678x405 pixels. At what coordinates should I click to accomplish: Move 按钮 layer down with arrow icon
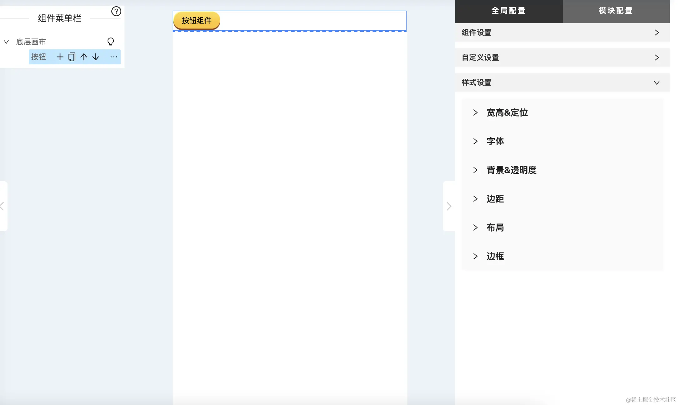96,57
